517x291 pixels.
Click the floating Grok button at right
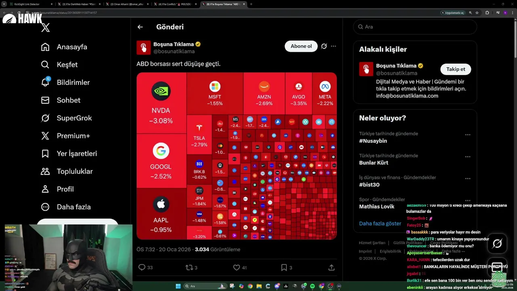click(x=497, y=243)
